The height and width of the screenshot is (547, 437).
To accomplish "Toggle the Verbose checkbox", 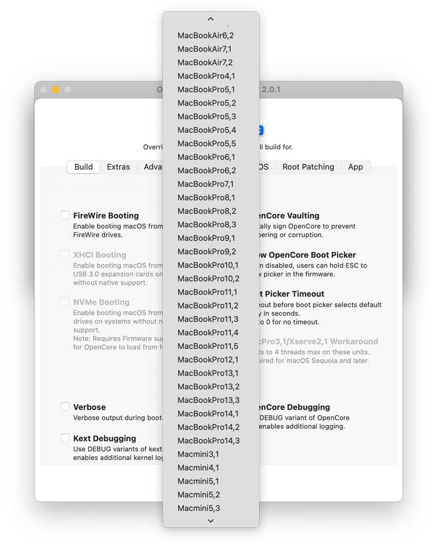I will (65, 407).
